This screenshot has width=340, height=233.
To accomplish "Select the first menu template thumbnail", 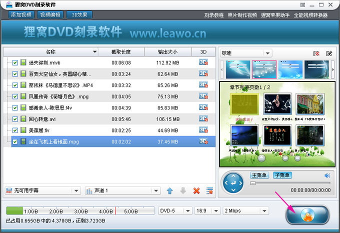I will point(238,69).
